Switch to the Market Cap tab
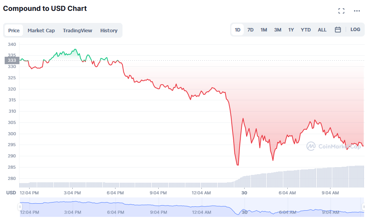Viewport: 369px width, 220px height. pos(41,30)
